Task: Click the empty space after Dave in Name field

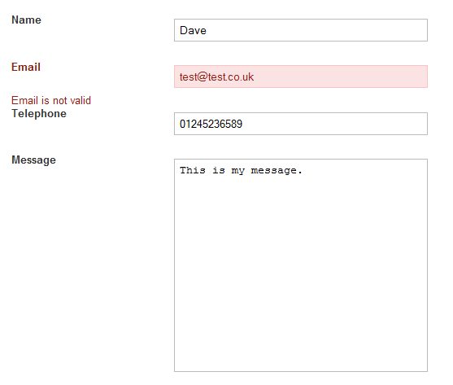Action: [316, 30]
